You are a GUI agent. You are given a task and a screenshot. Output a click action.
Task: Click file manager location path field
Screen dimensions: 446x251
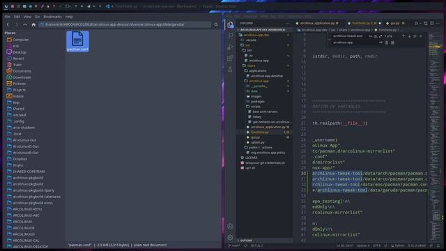tap(125, 25)
